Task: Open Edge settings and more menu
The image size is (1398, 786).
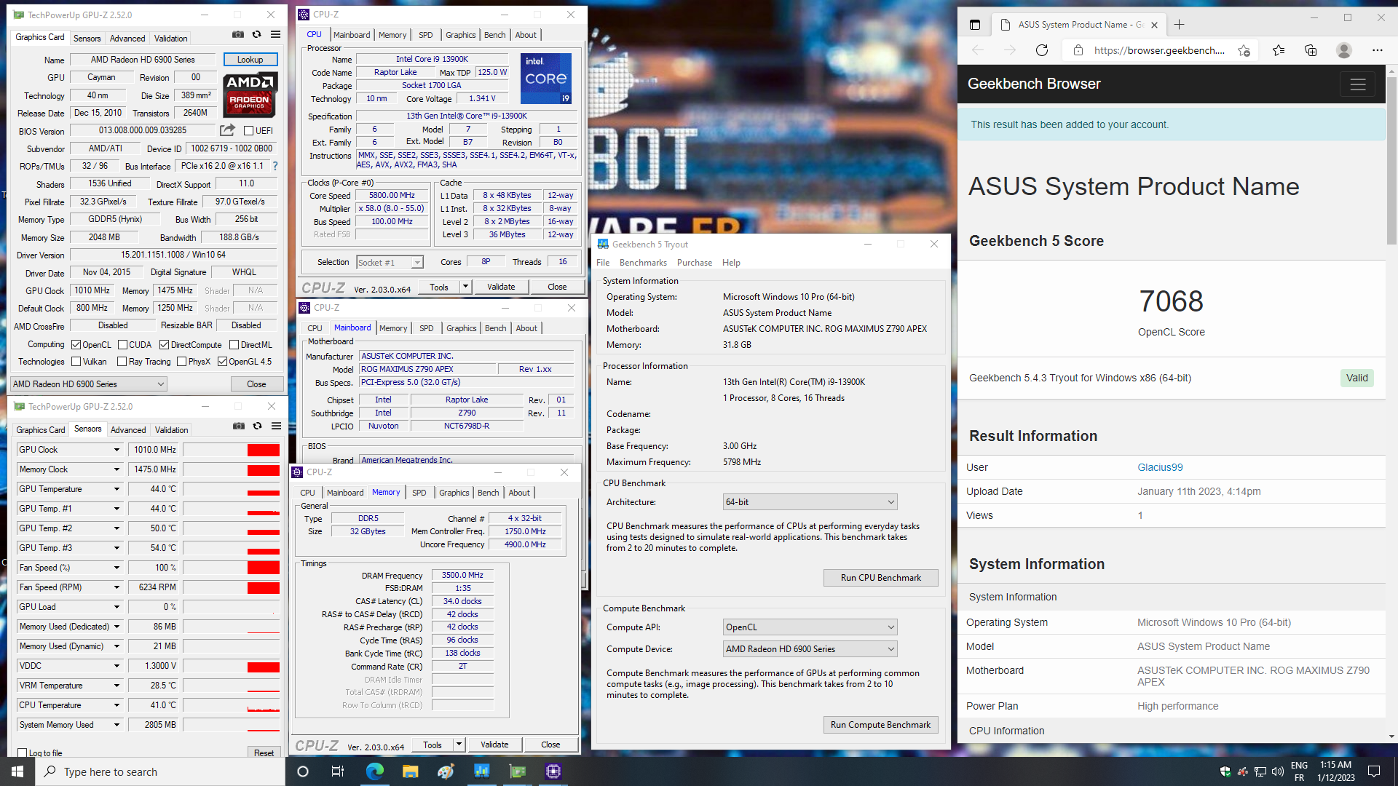Action: (1377, 50)
